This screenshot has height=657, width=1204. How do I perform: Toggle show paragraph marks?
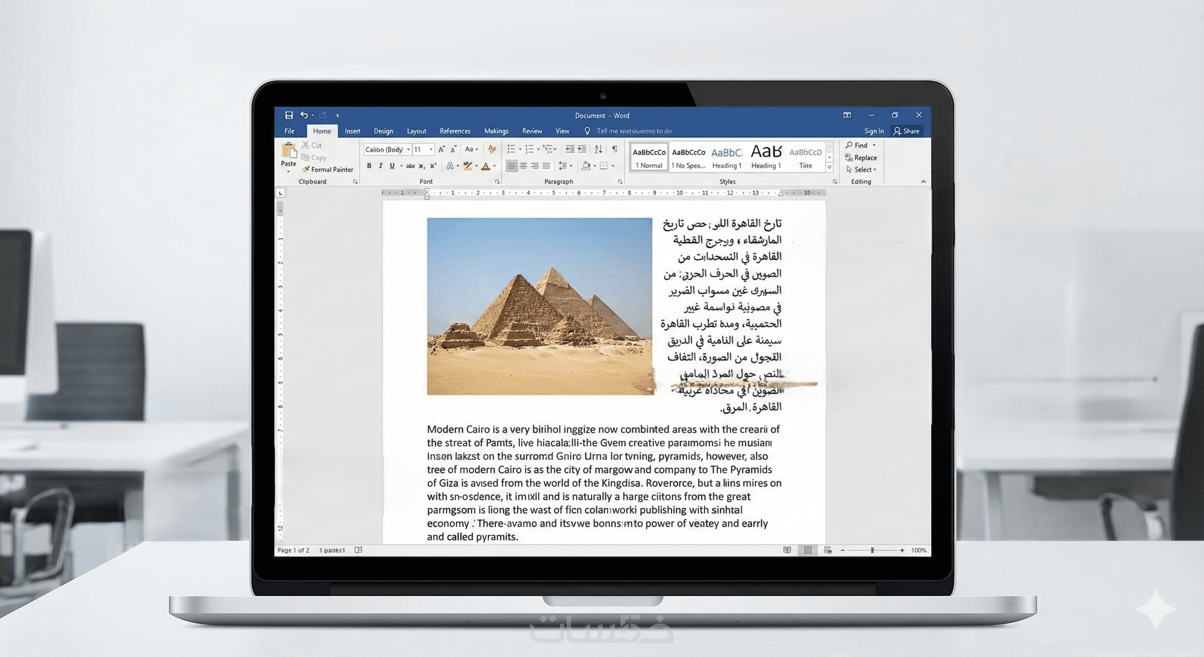click(x=615, y=149)
